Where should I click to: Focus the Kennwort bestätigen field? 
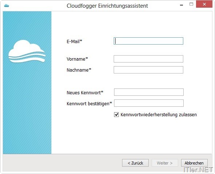(x=149, y=103)
